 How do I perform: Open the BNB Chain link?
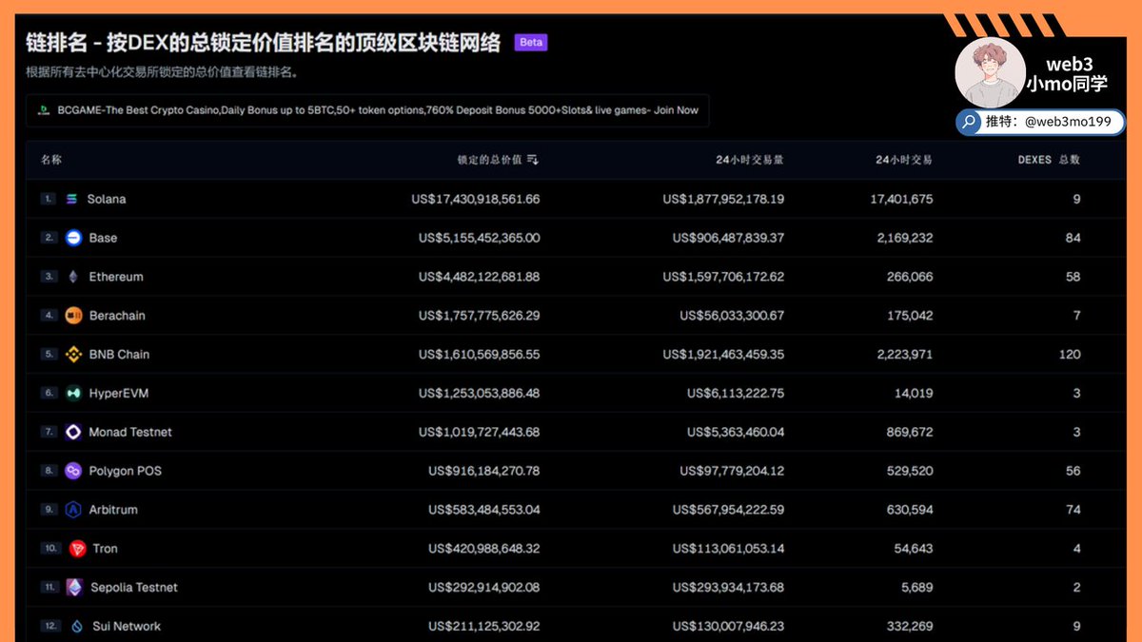pos(119,354)
